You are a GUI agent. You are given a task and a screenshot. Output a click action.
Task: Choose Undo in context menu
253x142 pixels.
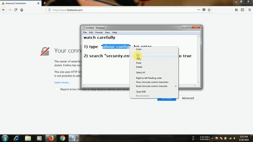coord(154,49)
